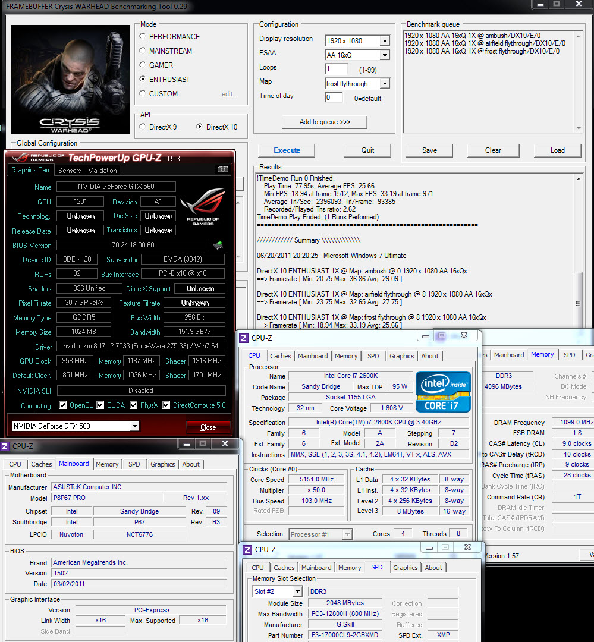594x642 pixels.
Task: Open About tab in CPU-Z SPD window
Action: [x=433, y=568]
